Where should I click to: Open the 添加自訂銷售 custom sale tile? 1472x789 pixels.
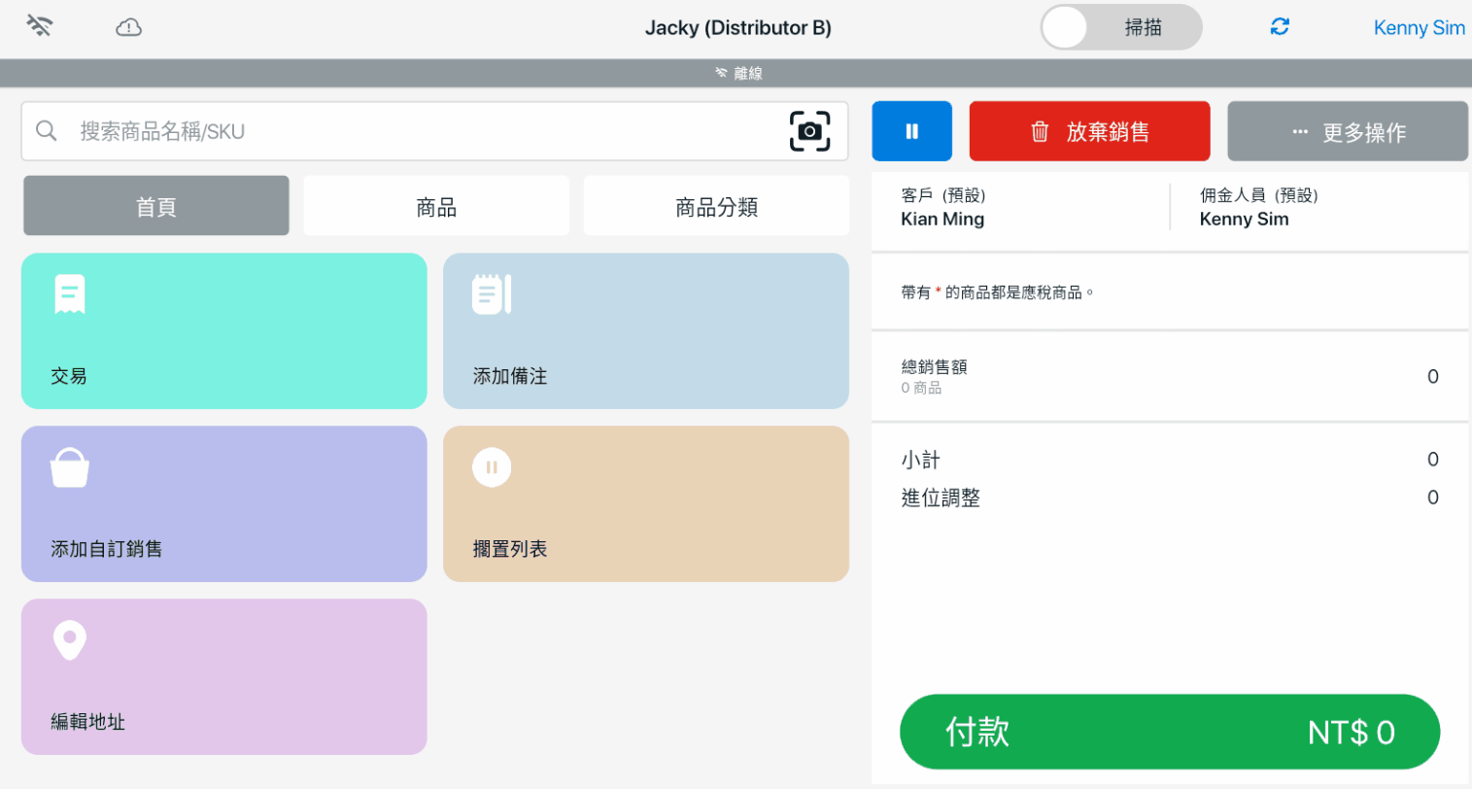[x=223, y=503]
